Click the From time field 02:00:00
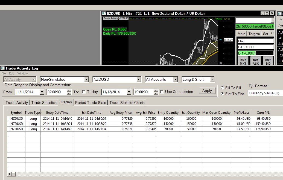 57,92
